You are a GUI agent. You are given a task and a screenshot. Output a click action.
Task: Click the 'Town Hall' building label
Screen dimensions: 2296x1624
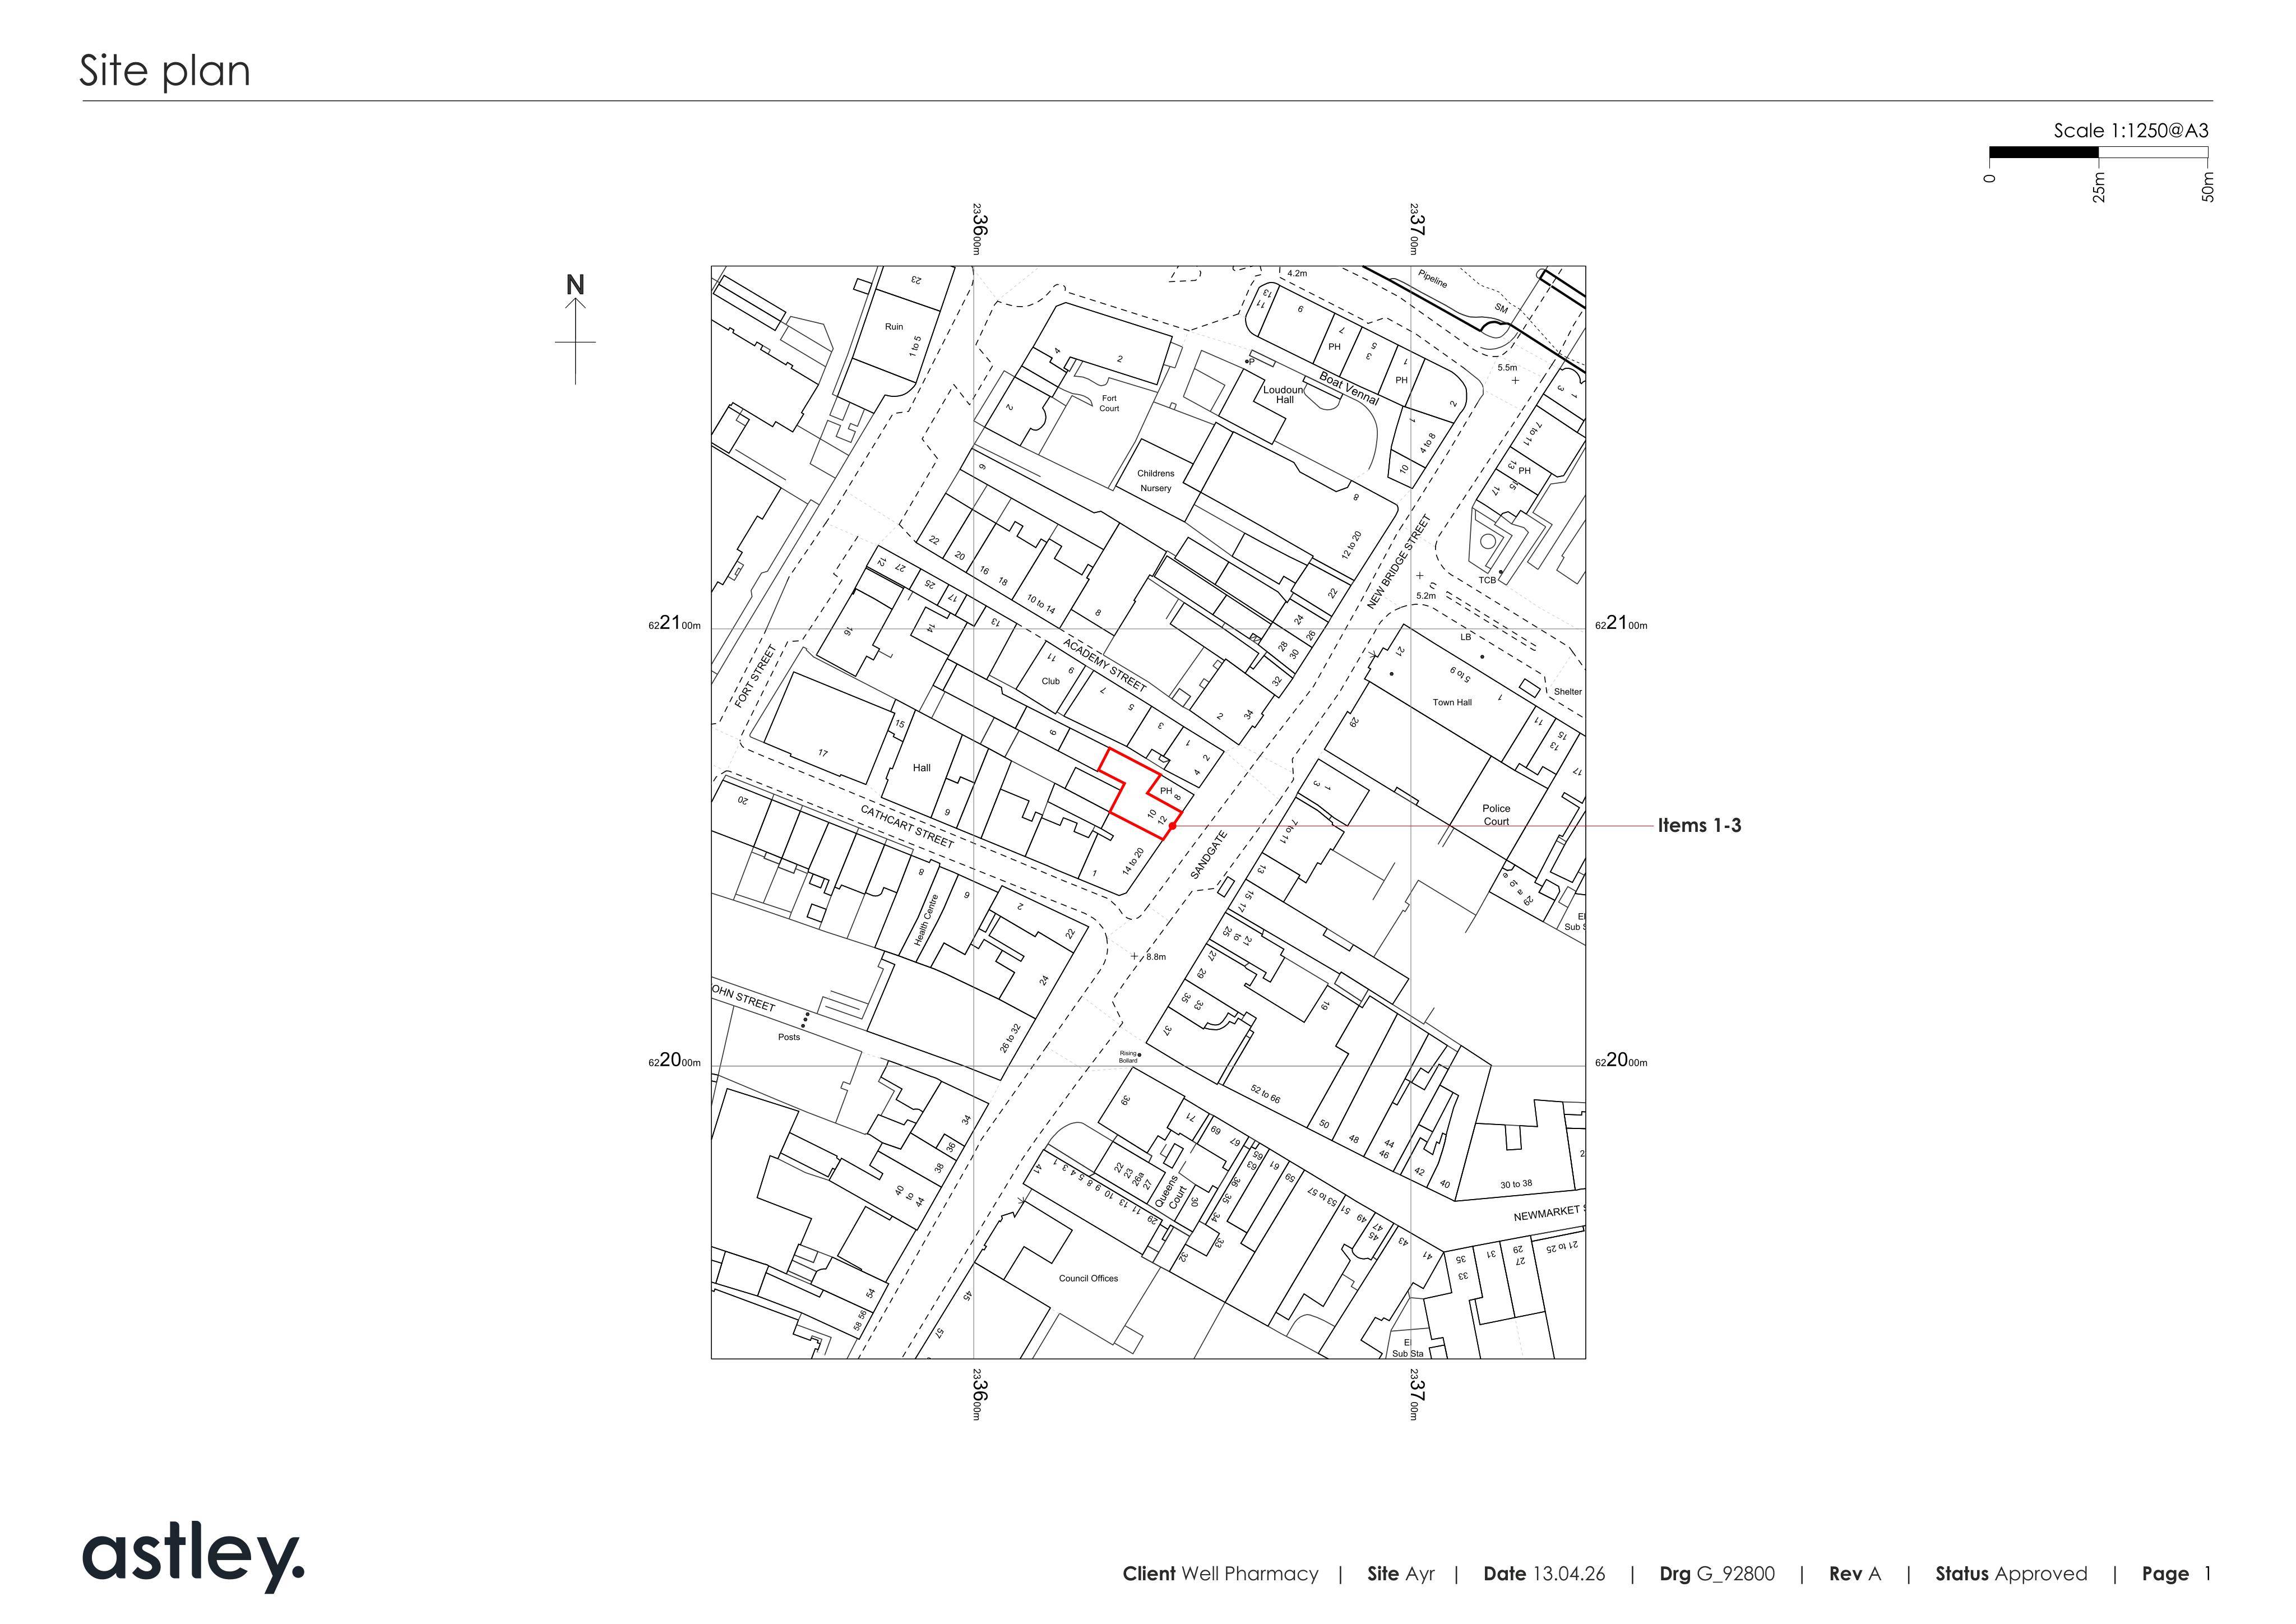(1452, 702)
